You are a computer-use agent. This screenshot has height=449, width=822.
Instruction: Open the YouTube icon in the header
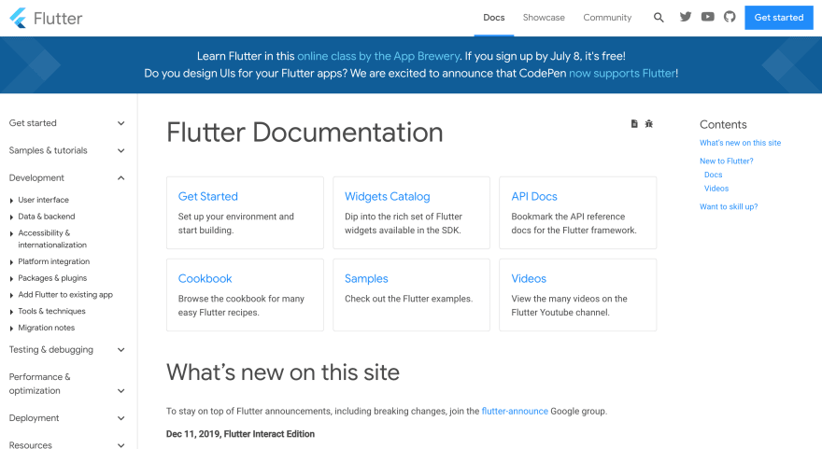tap(708, 17)
